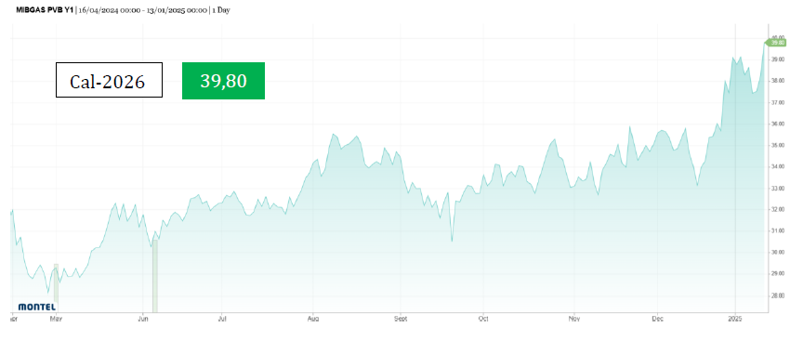Click the grey volume bar after Jun
This screenshot has width=790, height=341.
155,276
